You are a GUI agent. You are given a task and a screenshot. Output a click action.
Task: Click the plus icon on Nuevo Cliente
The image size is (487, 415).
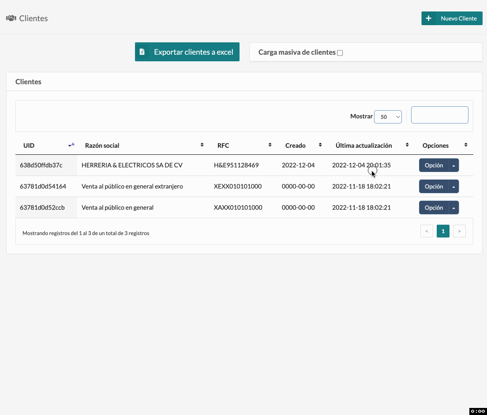[428, 18]
